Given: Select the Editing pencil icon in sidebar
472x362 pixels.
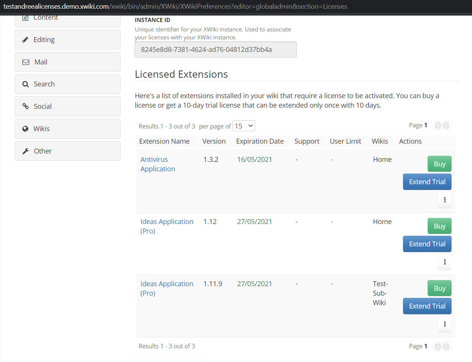Looking at the screenshot, I should pyautogui.click(x=26, y=39).
